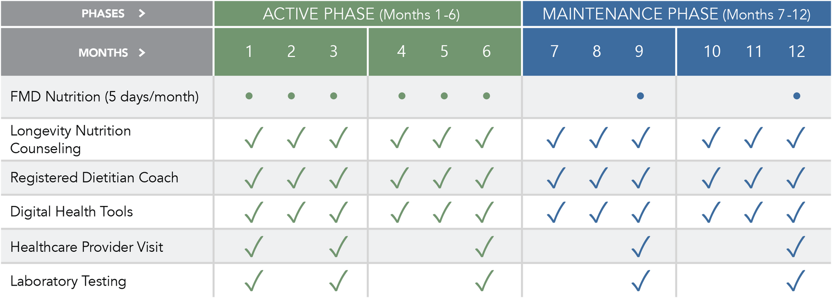Click the month 10 column header
Viewport: 832px width, 298px height.
712,51
